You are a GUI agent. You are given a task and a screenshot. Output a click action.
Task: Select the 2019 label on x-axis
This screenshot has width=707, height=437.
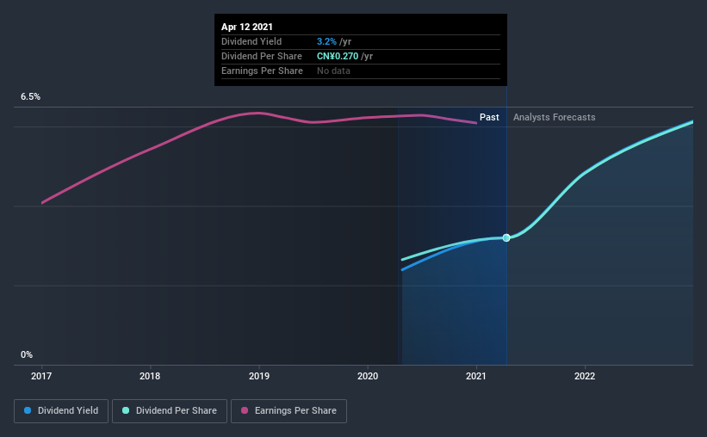(x=259, y=376)
